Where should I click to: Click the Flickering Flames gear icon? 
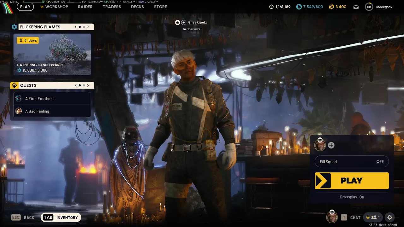coord(14,27)
